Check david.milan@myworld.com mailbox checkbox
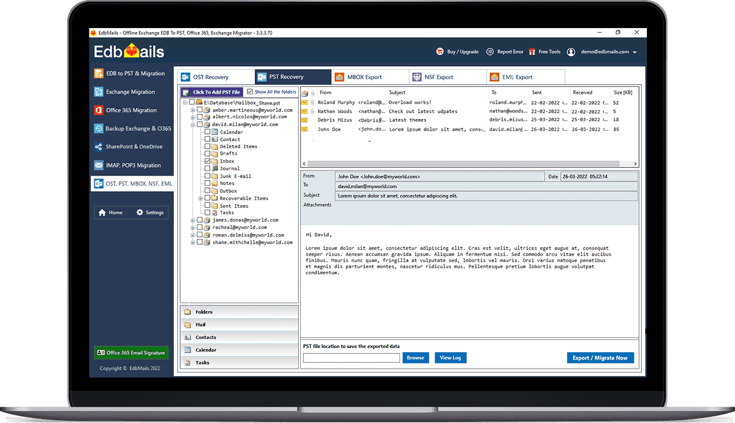Viewport: 735px width, 423px height. (200, 125)
